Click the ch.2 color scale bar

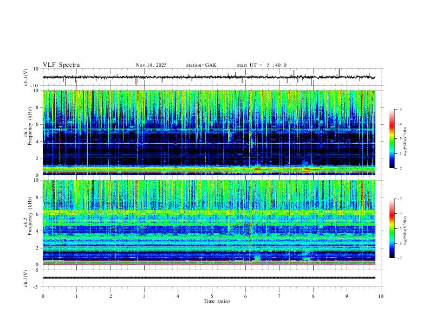392,228
